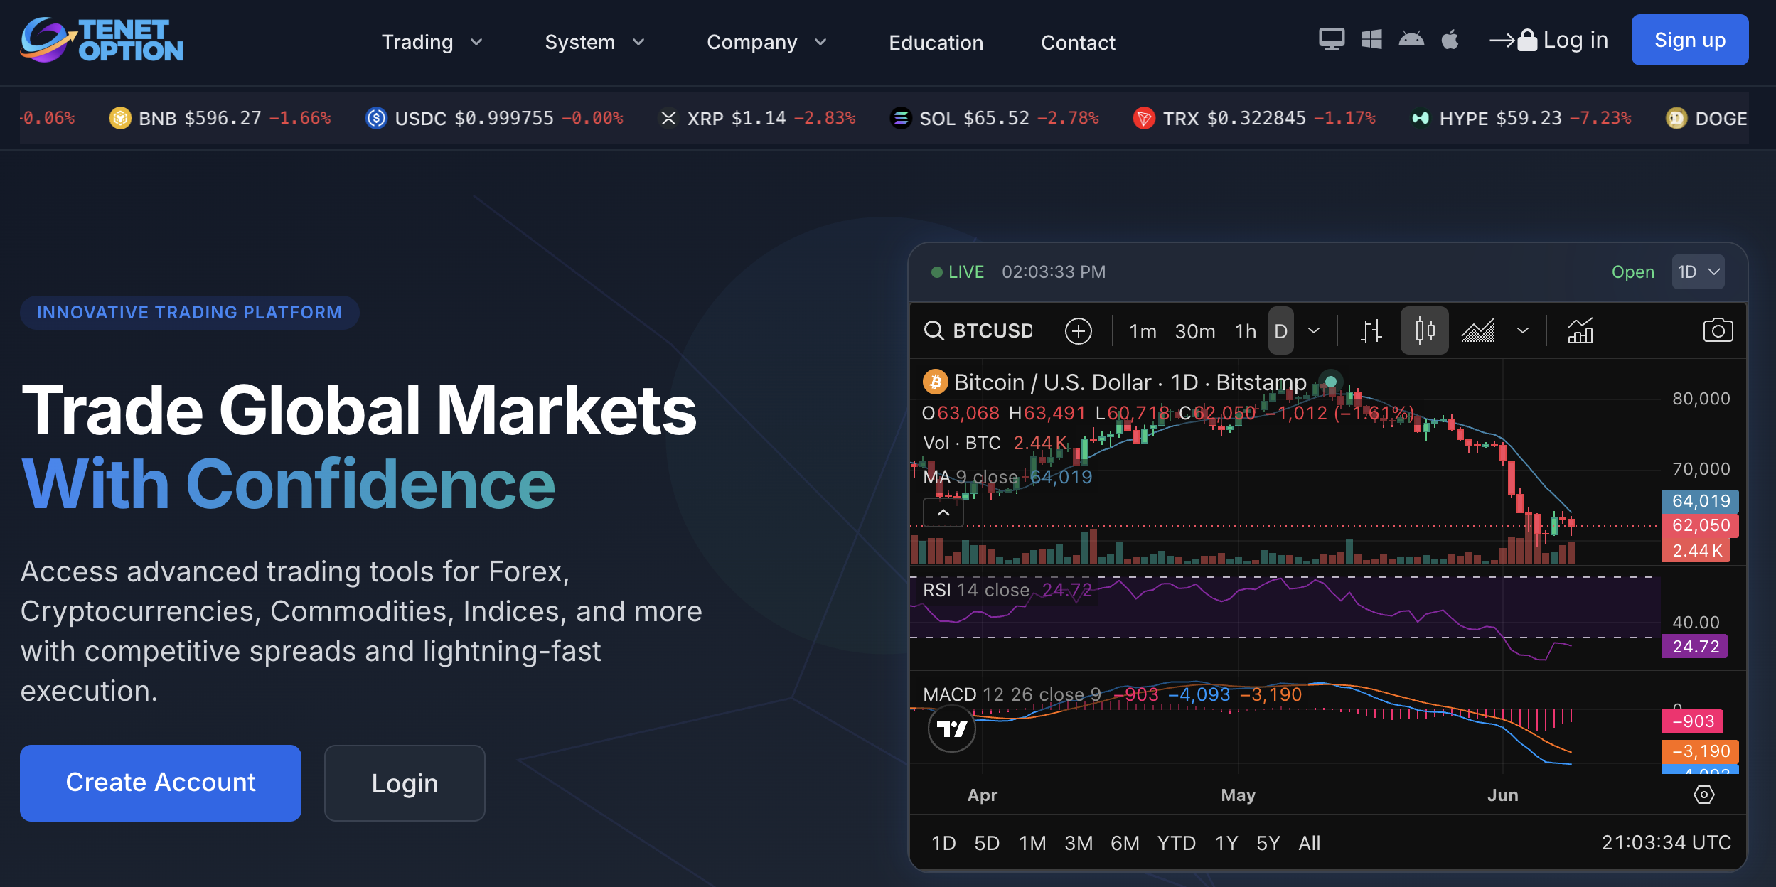Select the 30m interval
Screen dimensions: 1776x887
[1195, 331]
